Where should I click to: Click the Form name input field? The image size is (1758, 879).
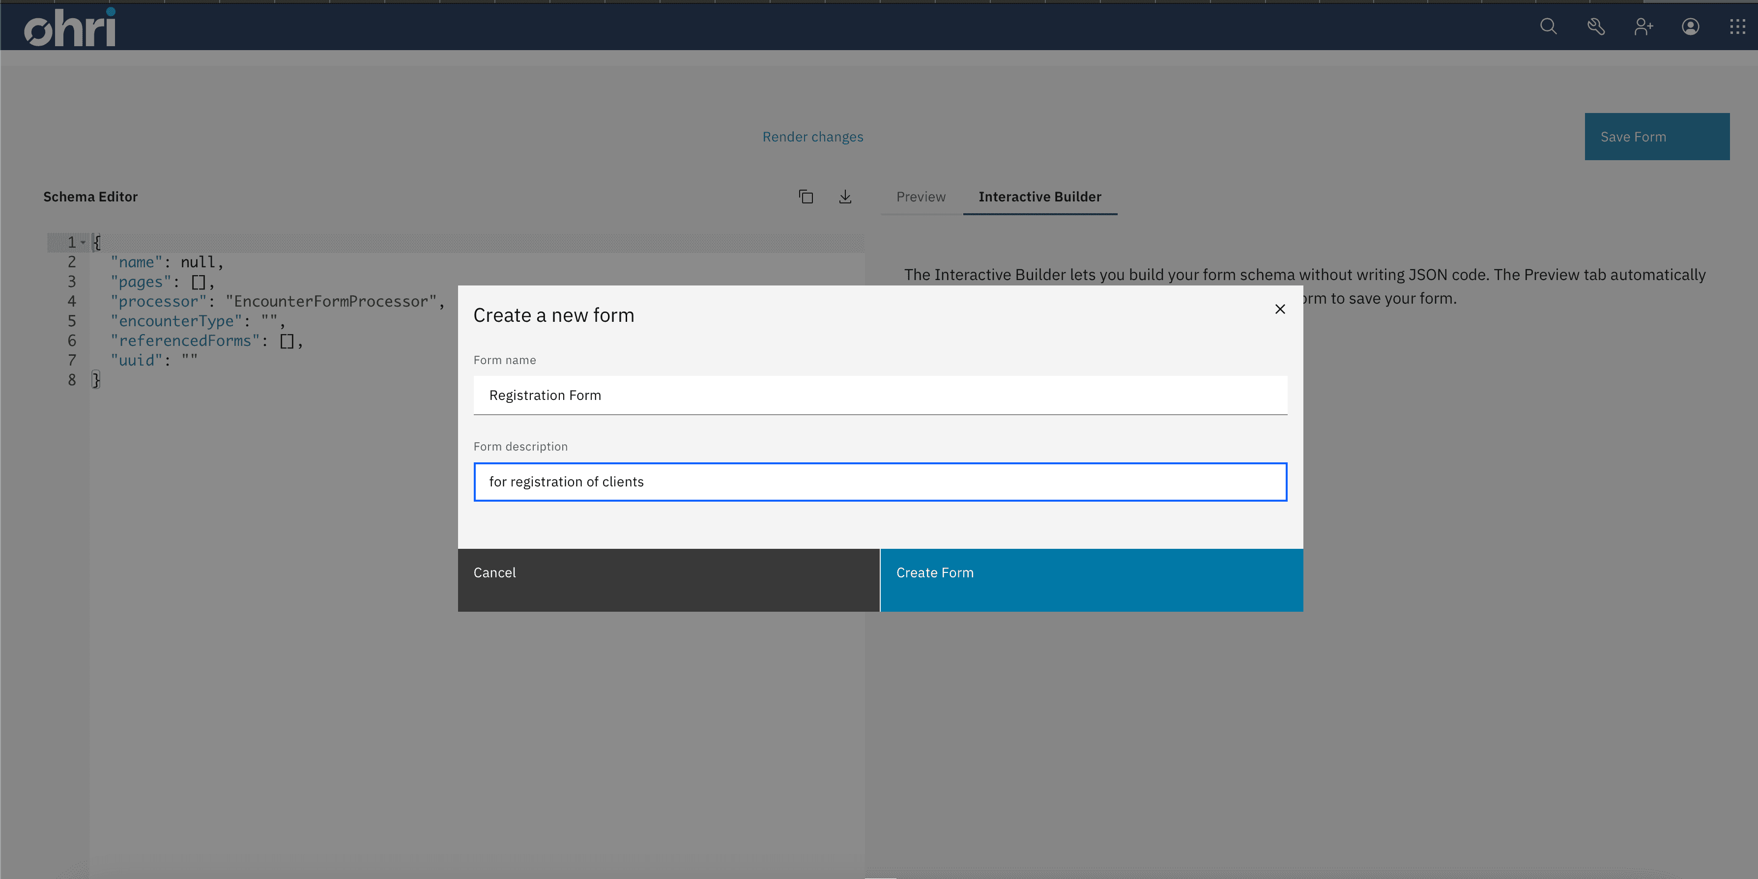point(881,395)
